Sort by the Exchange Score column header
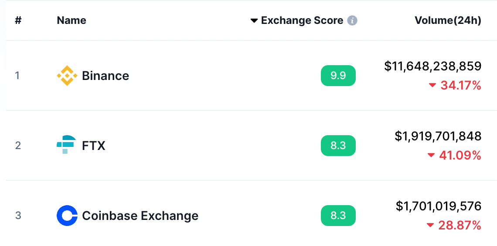The height and width of the screenshot is (246, 497). (x=302, y=20)
